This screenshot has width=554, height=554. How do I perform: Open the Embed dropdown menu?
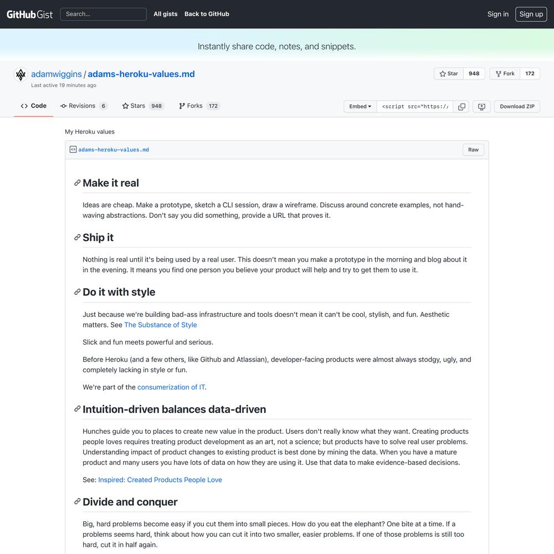[360, 106]
